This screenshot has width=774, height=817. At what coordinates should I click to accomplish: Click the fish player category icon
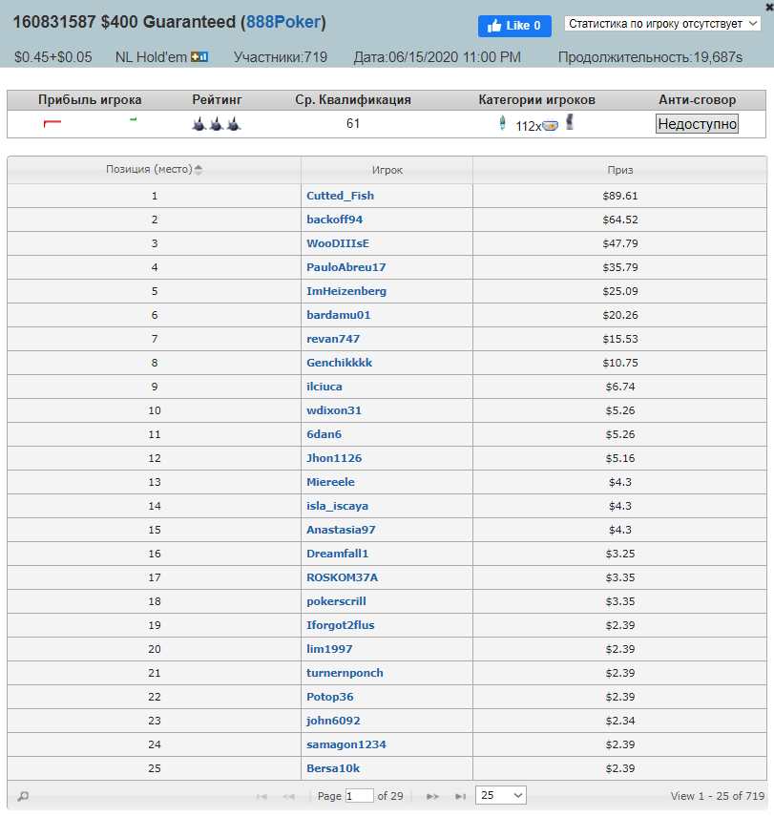(x=550, y=126)
